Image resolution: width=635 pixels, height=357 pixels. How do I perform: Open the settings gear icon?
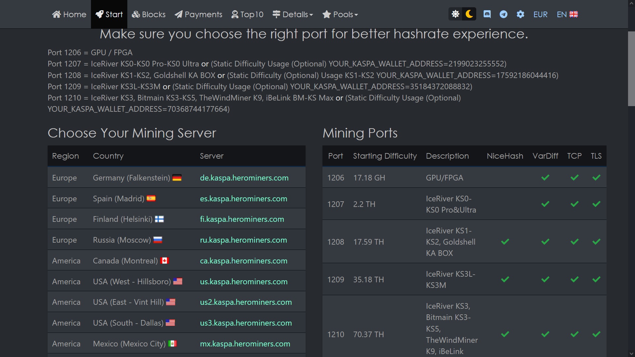pos(520,14)
